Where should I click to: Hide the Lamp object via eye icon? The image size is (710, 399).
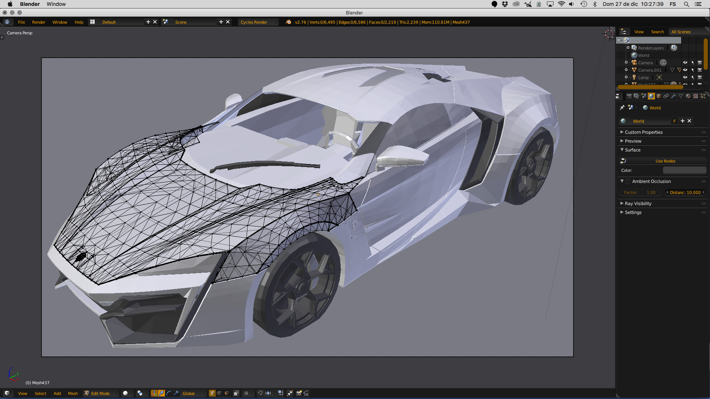coord(685,77)
